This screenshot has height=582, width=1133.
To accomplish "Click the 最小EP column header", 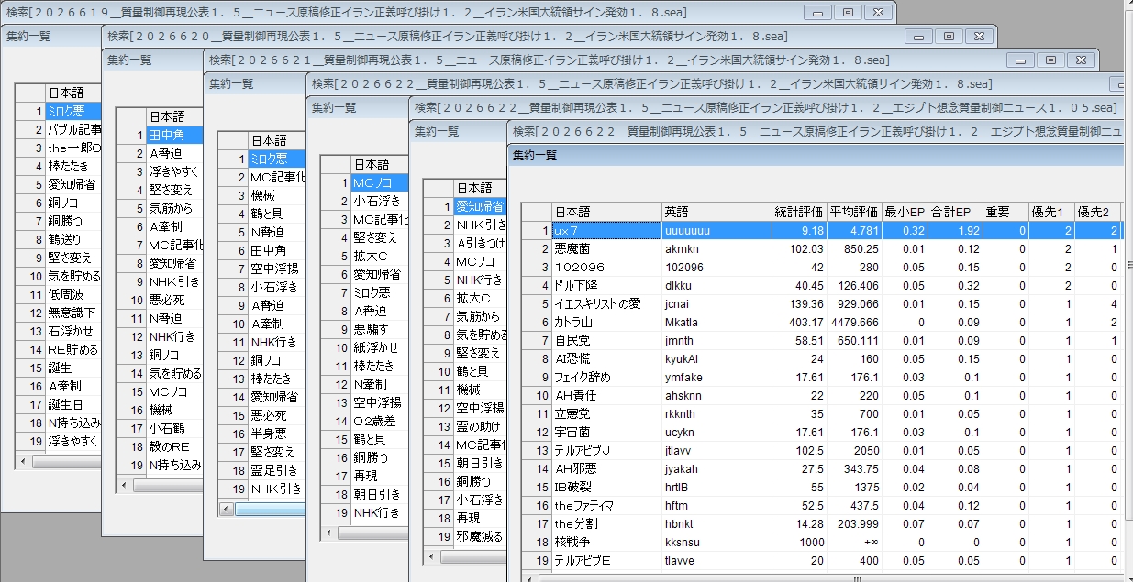I will (905, 213).
